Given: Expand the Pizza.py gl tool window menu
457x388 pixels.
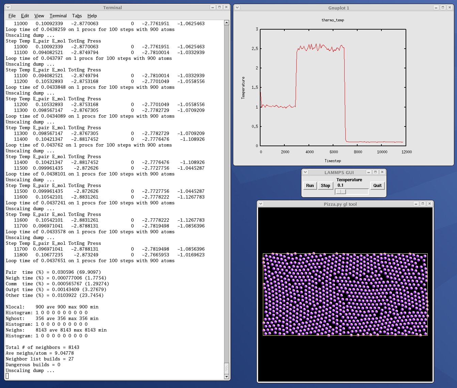Looking at the screenshot, I should pyautogui.click(x=261, y=204).
